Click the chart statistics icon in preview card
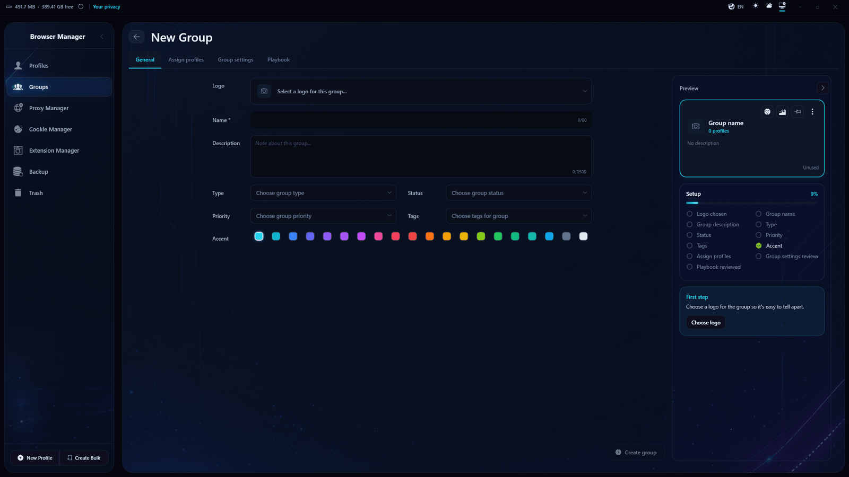Viewport: 849px width, 477px height. (x=783, y=112)
